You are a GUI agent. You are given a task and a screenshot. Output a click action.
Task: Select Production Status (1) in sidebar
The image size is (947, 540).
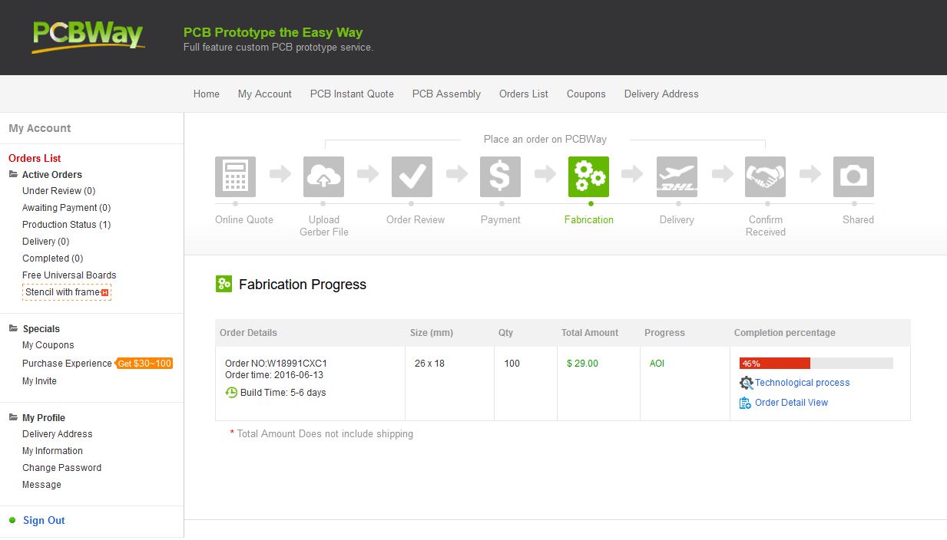[66, 225]
